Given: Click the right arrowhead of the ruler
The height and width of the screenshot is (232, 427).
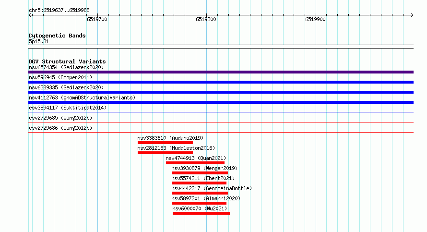Looking at the screenshot, I should click(412, 15).
